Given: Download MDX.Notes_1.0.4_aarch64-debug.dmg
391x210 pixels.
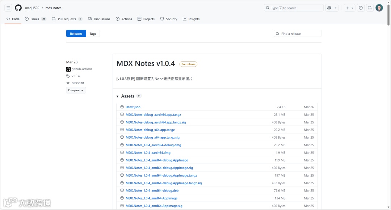Looking at the screenshot, I should (154, 145).
